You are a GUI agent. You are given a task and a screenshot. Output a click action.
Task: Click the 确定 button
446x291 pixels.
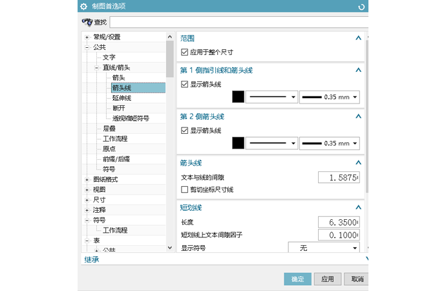[297, 279]
